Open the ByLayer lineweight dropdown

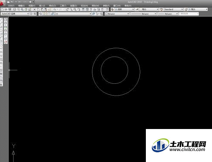[x=168, y=14]
